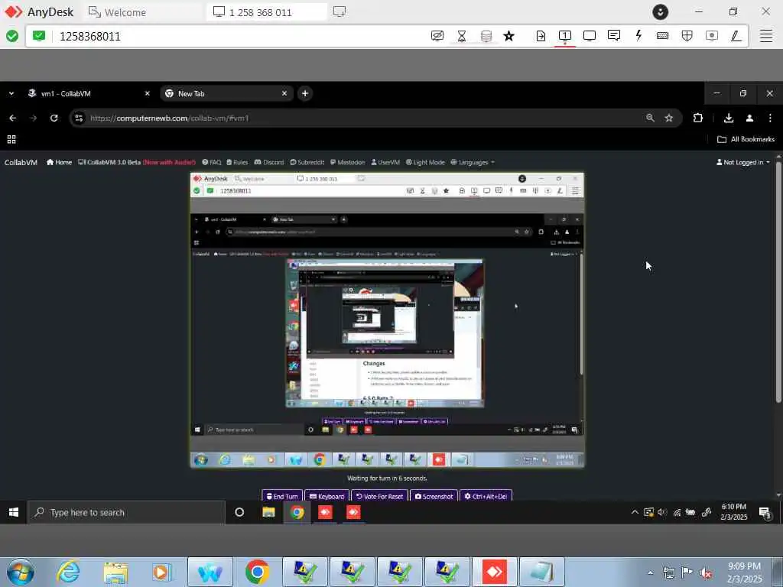Screen dimensions: 783x587
Task: Open Chrome extensions puzzle icon
Action: tap(698, 118)
